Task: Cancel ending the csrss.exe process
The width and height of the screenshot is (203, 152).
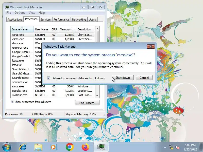Action: 144,78
